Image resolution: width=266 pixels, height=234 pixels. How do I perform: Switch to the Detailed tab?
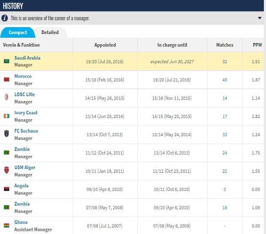point(50,32)
